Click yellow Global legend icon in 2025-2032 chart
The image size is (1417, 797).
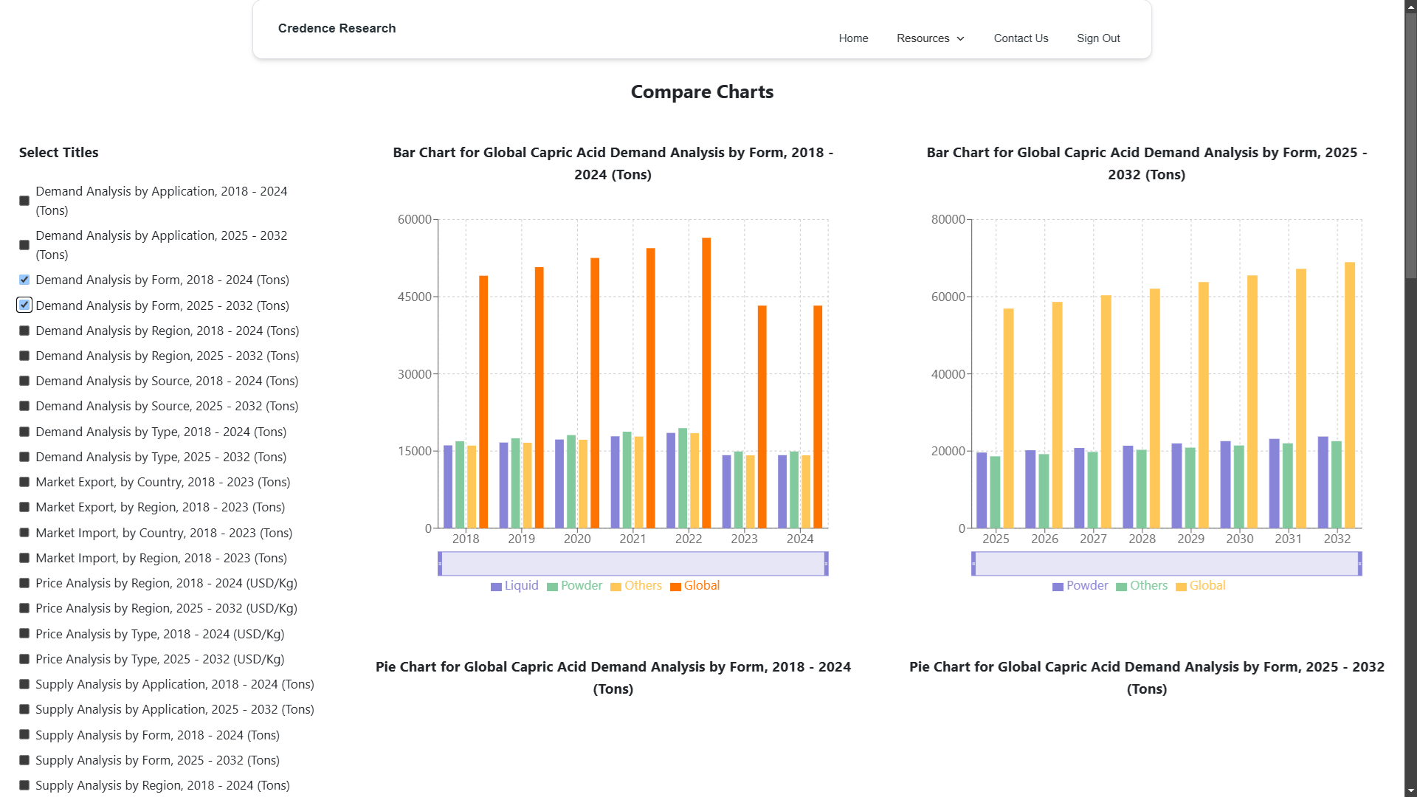click(x=1181, y=587)
